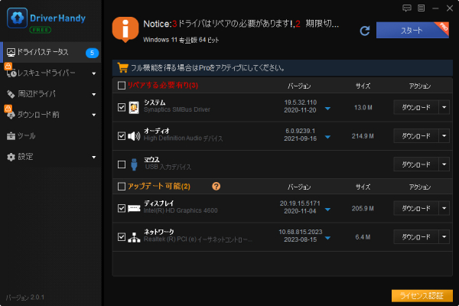Screen dimensions: 459x306
Task: Click the orange question mark help icon
Action: tap(216, 186)
